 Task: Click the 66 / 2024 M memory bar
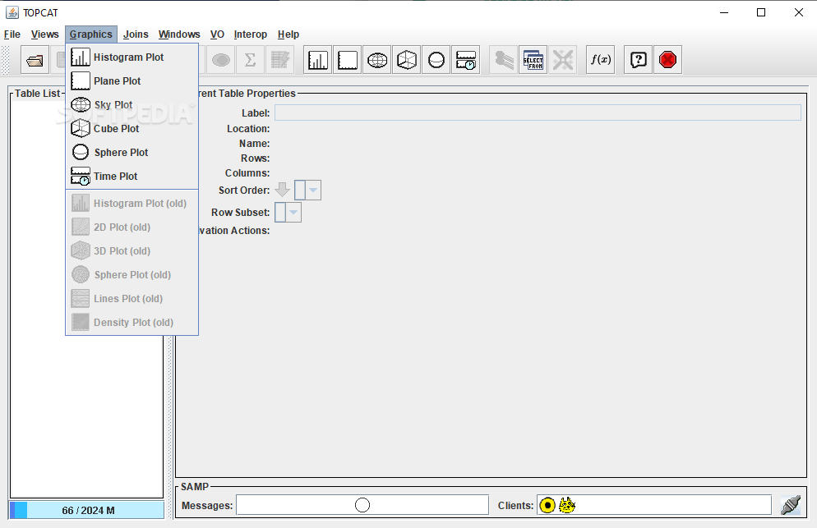click(86, 510)
